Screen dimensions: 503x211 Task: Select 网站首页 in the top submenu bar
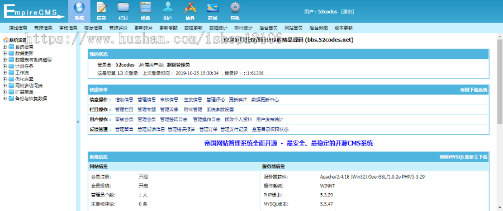[293, 28]
